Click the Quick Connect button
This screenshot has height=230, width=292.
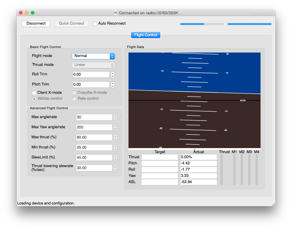(x=71, y=24)
